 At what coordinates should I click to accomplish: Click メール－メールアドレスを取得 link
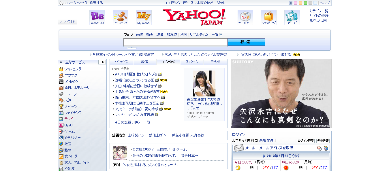(x=269, y=148)
